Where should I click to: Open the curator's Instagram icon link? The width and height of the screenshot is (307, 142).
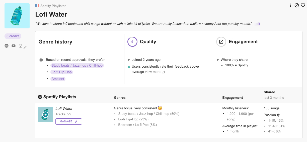click(x=21, y=46)
